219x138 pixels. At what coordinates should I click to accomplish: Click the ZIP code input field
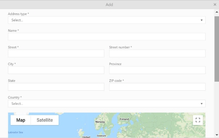click(x=157, y=87)
